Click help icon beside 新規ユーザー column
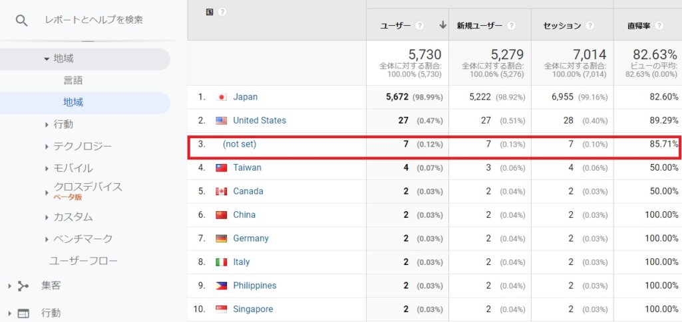Viewport: 682px width, 322px height. pyautogui.click(x=511, y=26)
